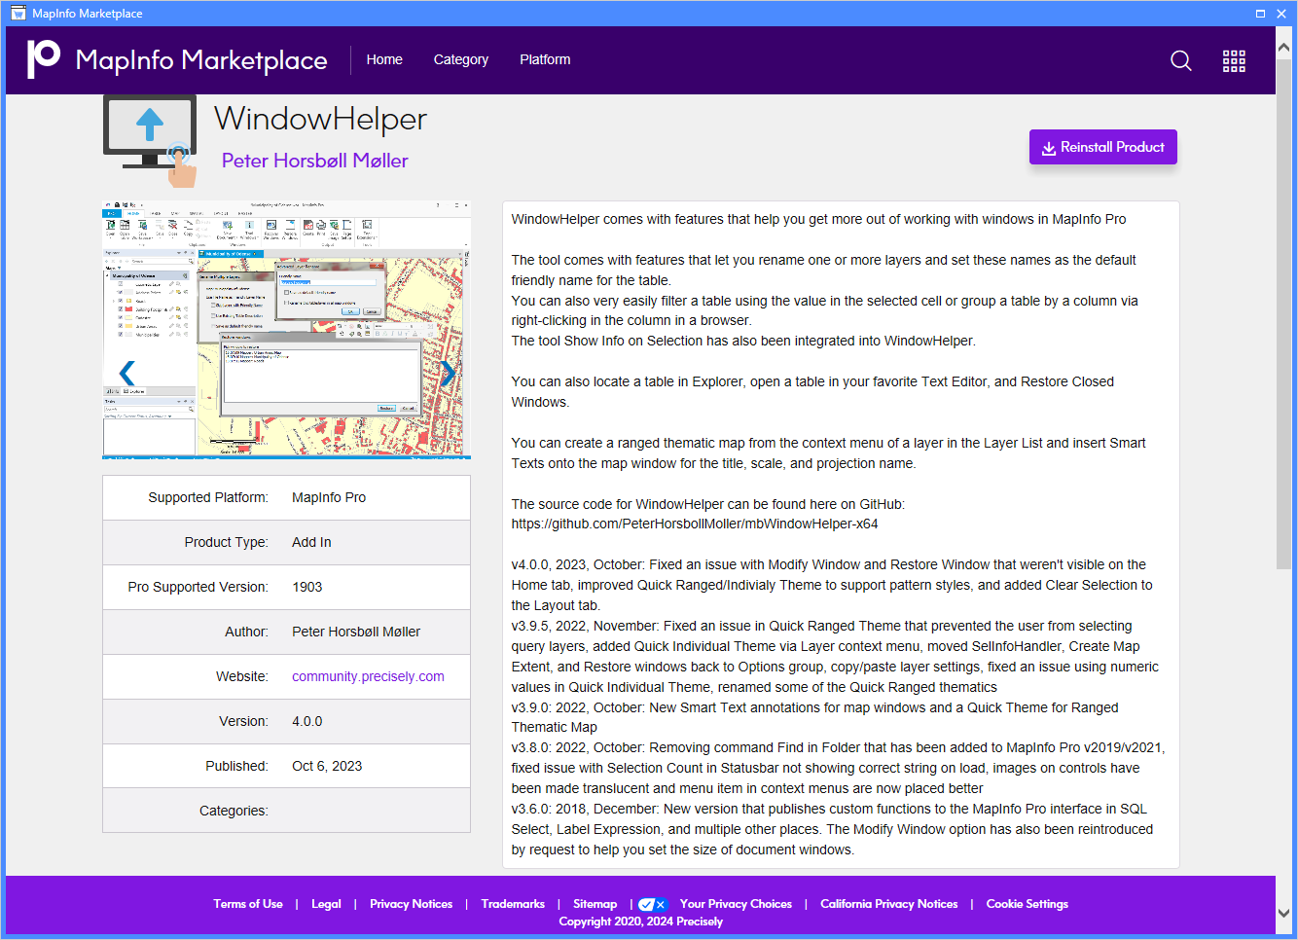Click the MapInfo Marketplace header title
Screen dimensions: 1298x940
coord(201,60)
